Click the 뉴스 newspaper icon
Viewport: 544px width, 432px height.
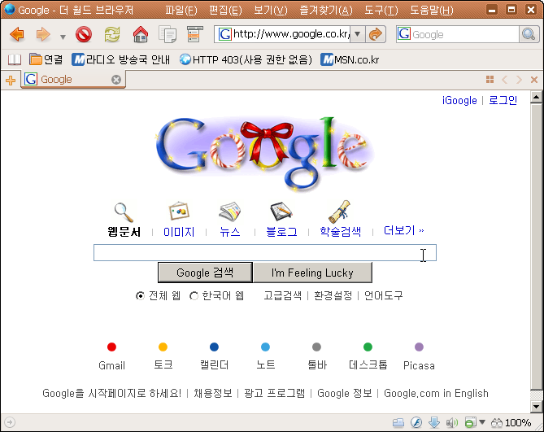(229, 212)
